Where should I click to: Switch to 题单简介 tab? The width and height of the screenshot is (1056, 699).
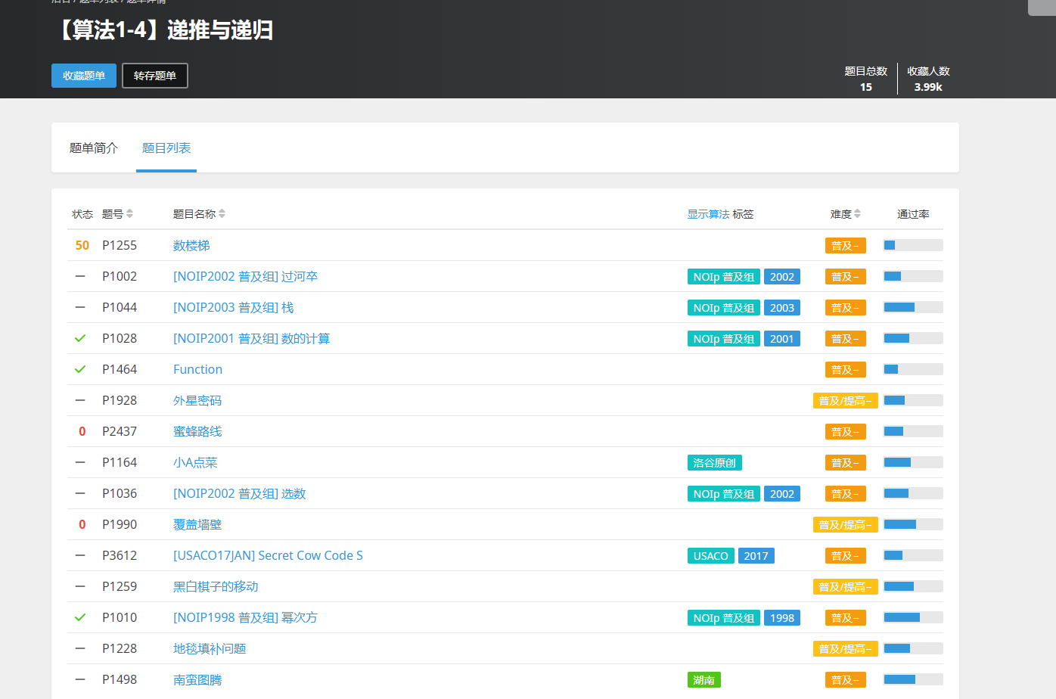(x=94, y=148)
